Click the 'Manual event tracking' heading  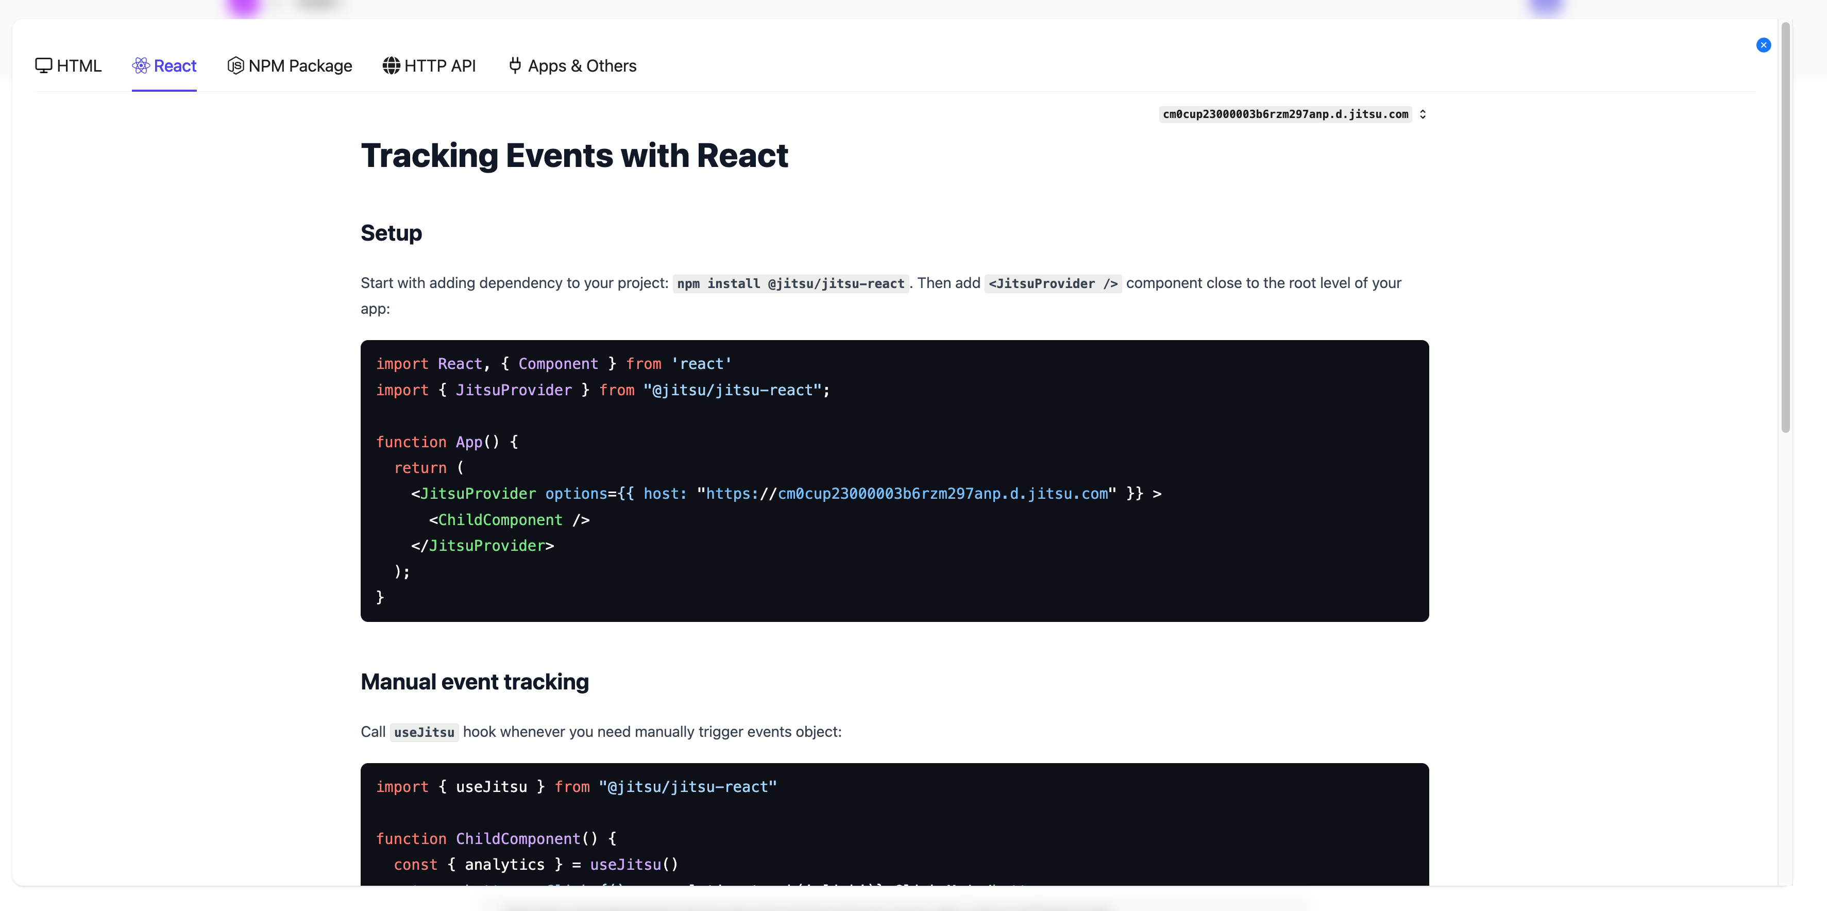tap(475, 682)
